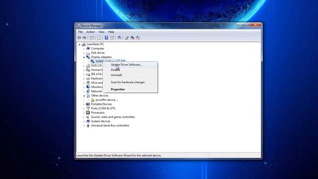
Task: Select the Universal Serial Bus controllers label
Action: pos(110,125)
